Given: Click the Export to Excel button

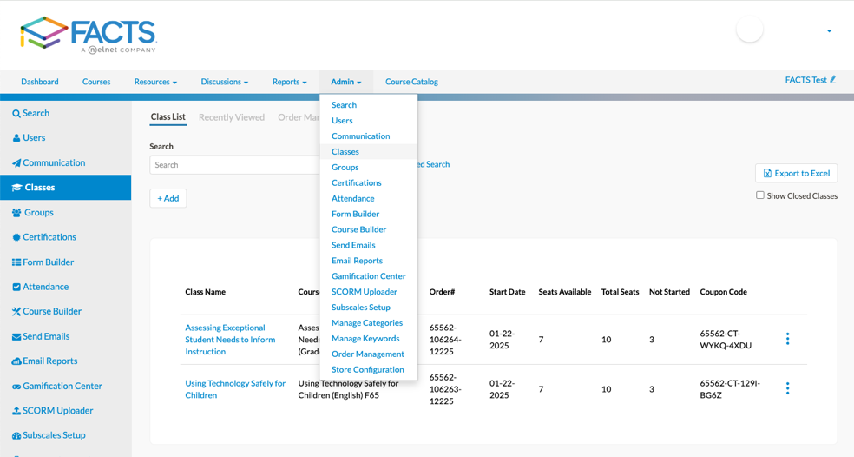Looking at the screenshot, I should pos(796,174).
